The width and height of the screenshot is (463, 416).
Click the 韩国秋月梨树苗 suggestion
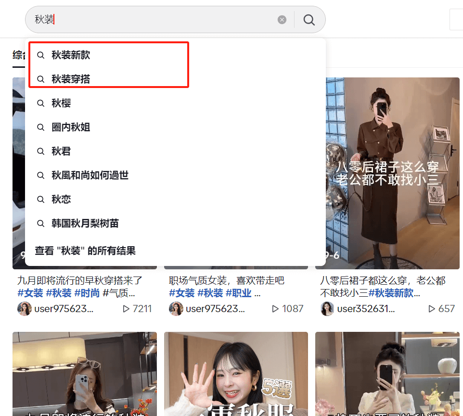[85, 224]
